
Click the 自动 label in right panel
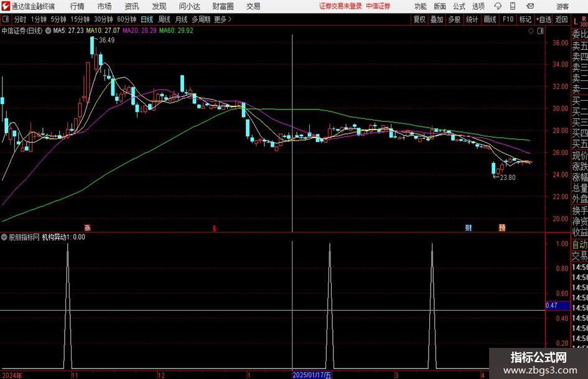coord(580,245)
